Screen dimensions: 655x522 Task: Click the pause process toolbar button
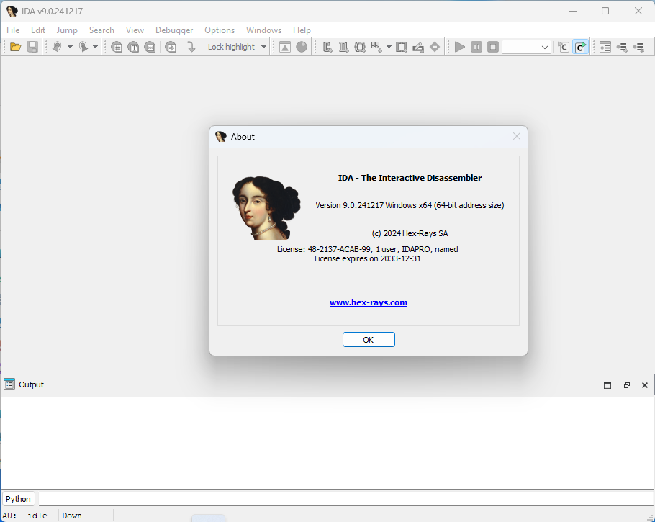[x=476, y=47]
